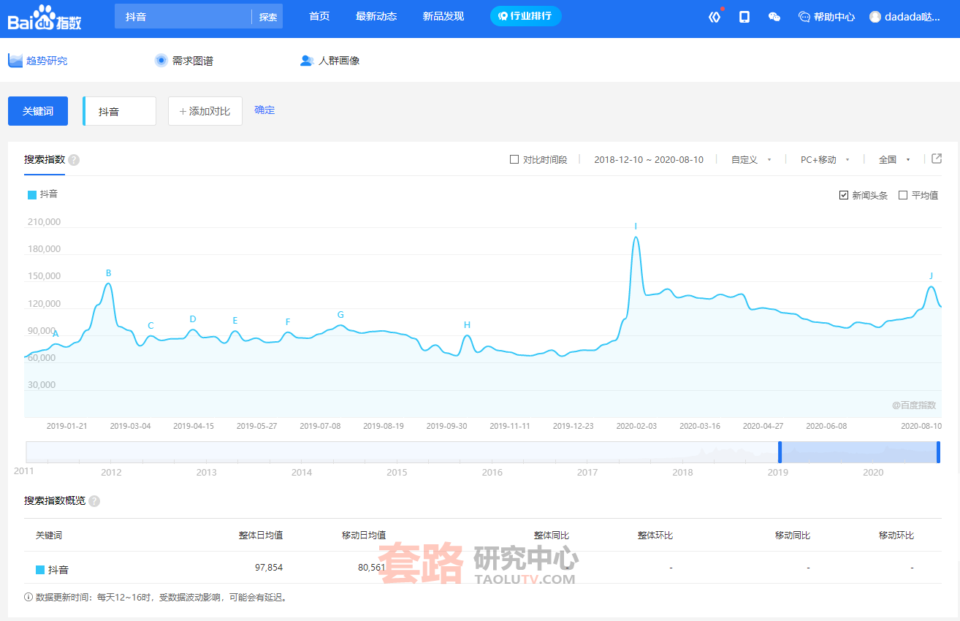Screen dimensions: 960x621
Task: Check the 对比时间段 checkbox
Action: [x=514, y=159]
